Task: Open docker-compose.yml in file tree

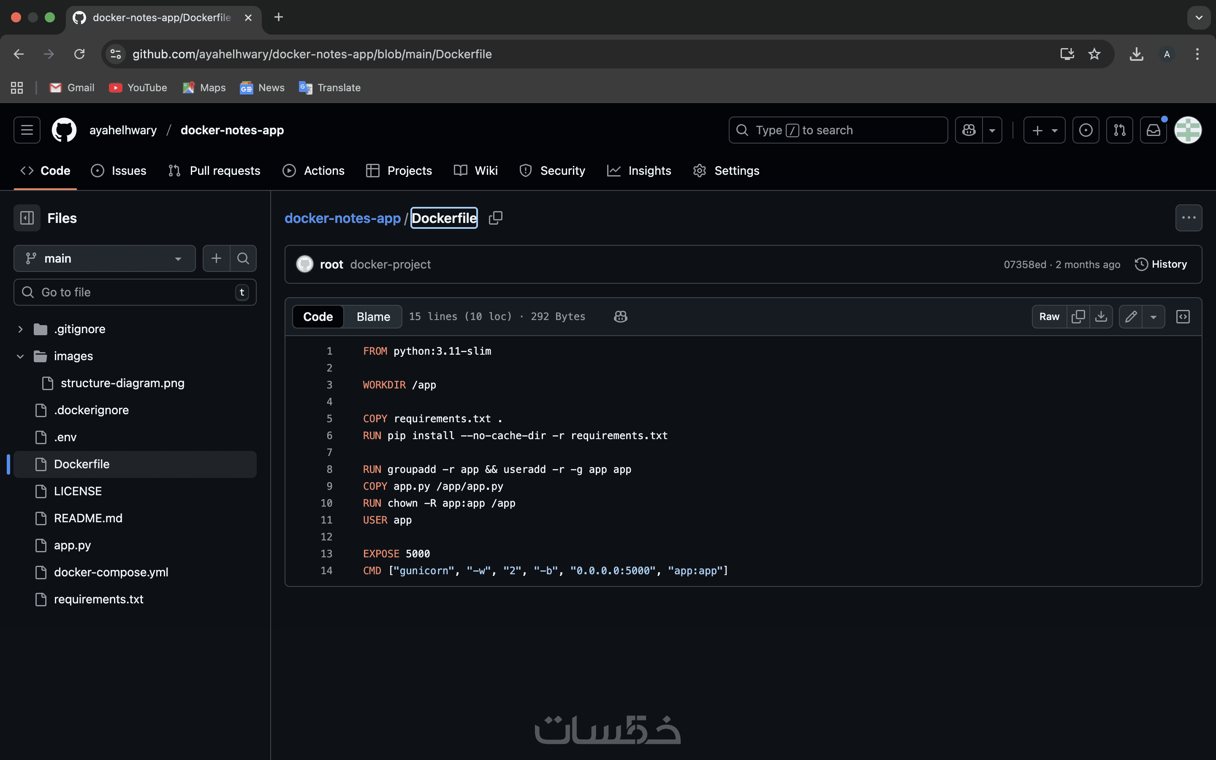Action: click(x=111, y=572)
